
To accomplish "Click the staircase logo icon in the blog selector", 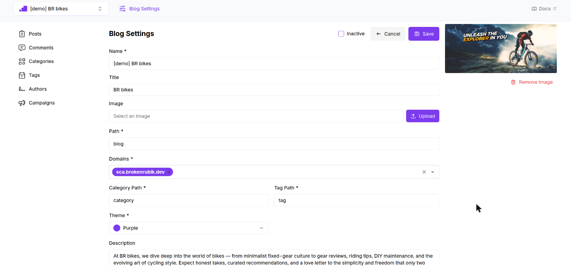I will click(23, 9).
